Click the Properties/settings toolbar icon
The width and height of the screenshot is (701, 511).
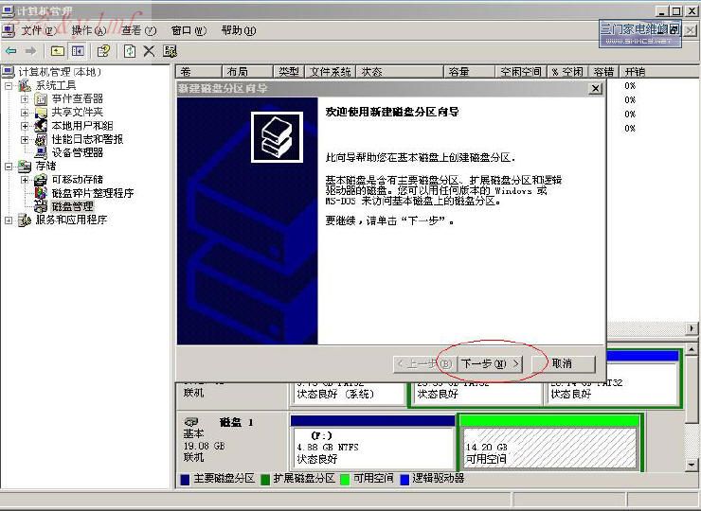tap(171, 51)
